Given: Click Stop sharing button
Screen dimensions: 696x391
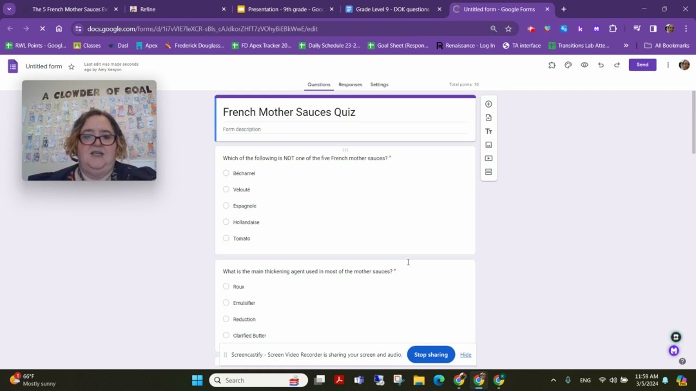Looking at the screenshot, I should pyautogui.click(x=431, y=355).
